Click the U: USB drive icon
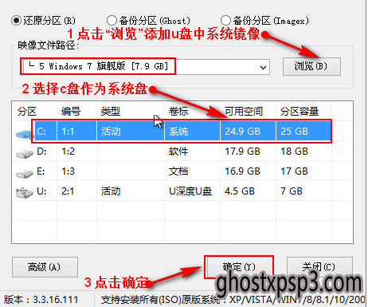 pos(25,193)
